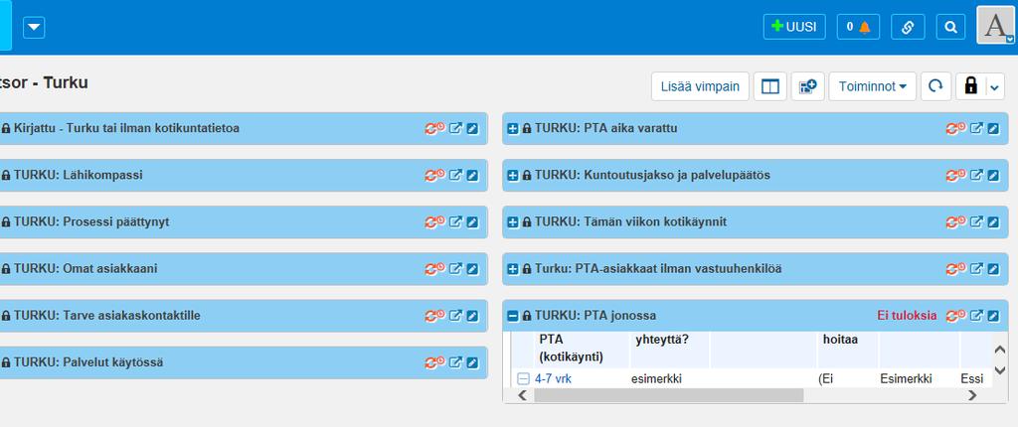Edit TURKU: Tarve asiakaskontaktille widget
The image size is (1018, 427).
(472, 316)
